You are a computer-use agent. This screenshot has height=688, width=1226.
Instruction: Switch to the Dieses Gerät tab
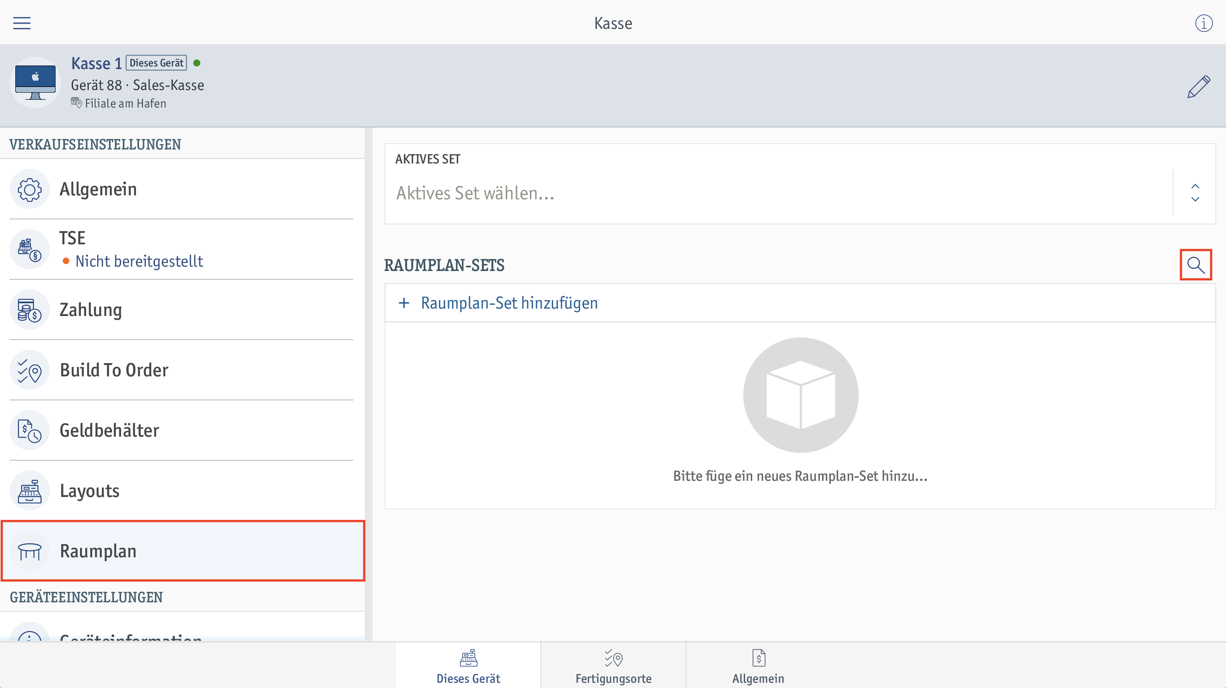[468, 665]
